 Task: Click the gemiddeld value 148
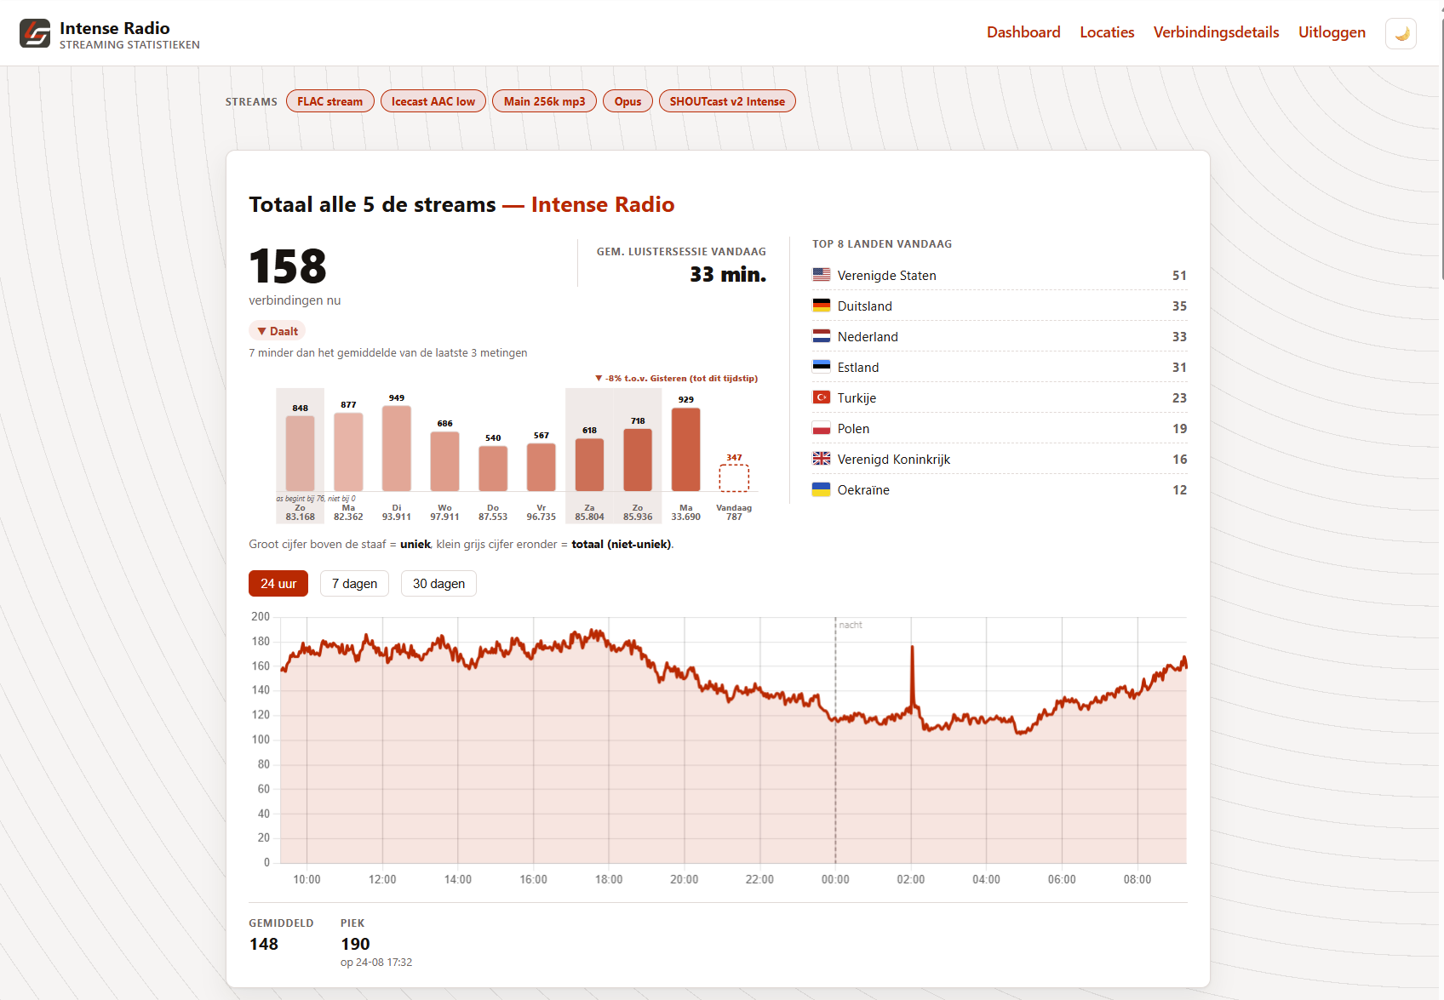coord(264,944)
